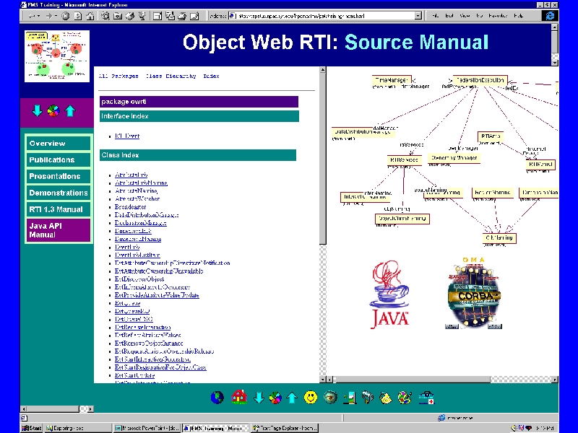Switch to Microsoft PowerPoint taskbar button
Image resolution: width=578 pixels, height=433 pixels.
(x=147, y=428)
